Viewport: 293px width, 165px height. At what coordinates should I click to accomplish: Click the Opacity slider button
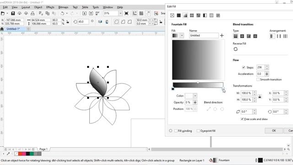tap(195, 102)
